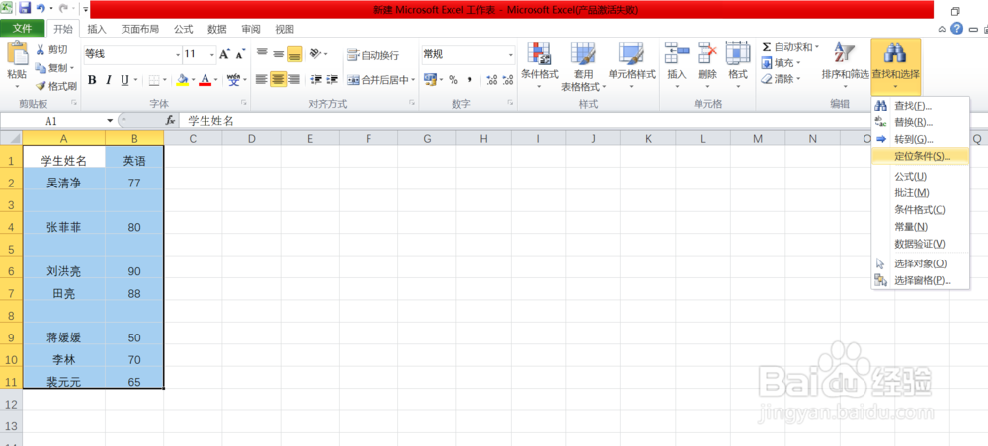The width and height of the screenshot is (988, 446).
Task: Switch to Formulas (公式) tab
Action: tap(184, 29)
